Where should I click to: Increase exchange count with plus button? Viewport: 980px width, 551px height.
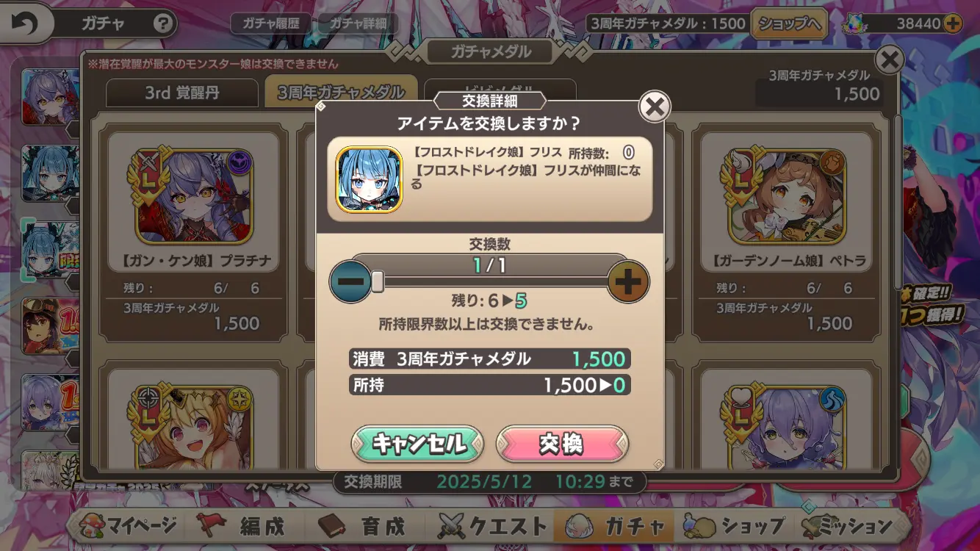point(628,282)
